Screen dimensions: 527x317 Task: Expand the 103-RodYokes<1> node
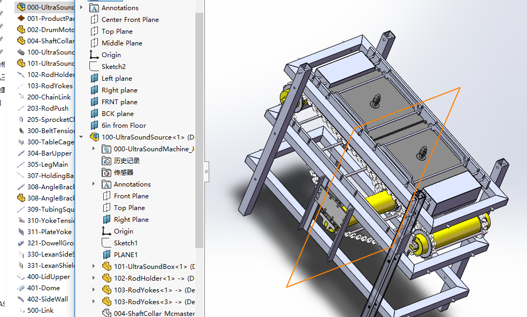click(x=94, y=289)
